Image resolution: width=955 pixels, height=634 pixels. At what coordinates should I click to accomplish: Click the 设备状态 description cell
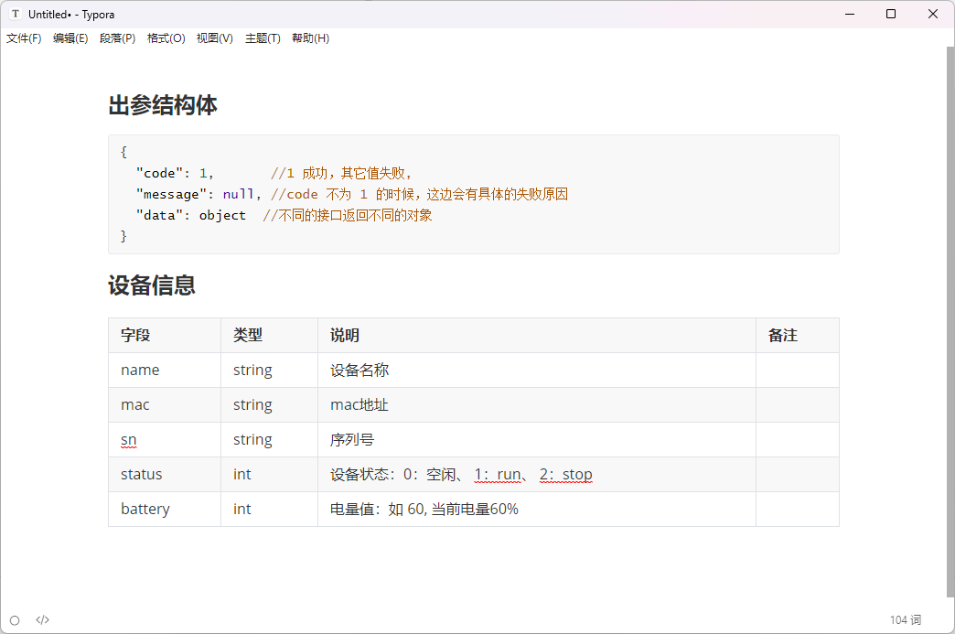click(x=537, y=474)
